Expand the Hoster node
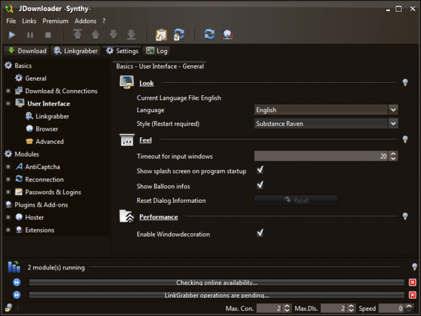The width and height of the screenshot is (421, 316). pos(8,217)
